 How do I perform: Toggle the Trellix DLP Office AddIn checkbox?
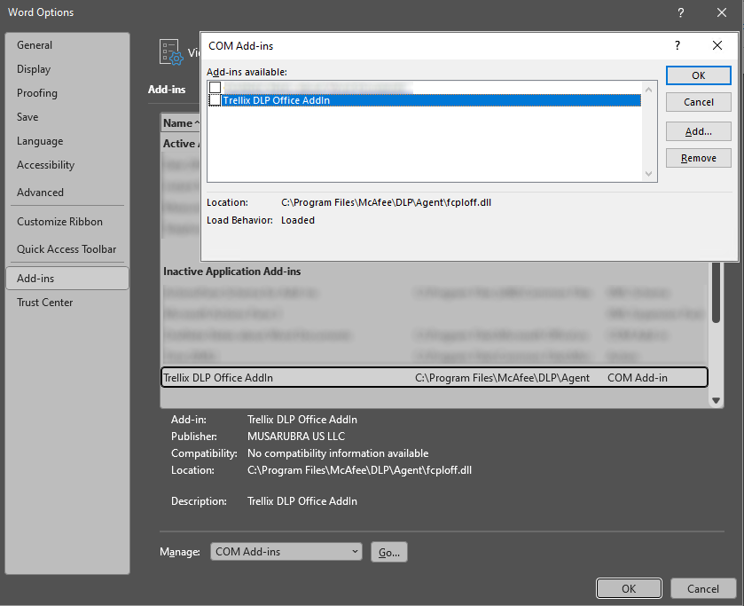[x=215, y=100]
